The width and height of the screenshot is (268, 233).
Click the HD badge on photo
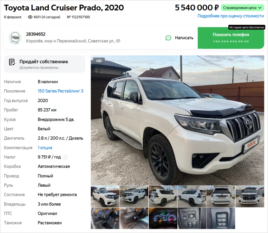point(99,61)
